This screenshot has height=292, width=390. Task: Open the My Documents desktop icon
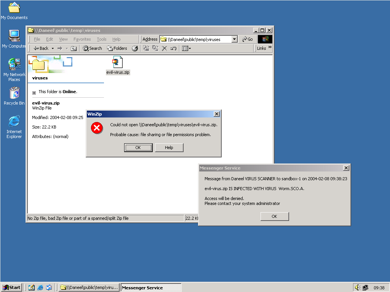[14, 11]
